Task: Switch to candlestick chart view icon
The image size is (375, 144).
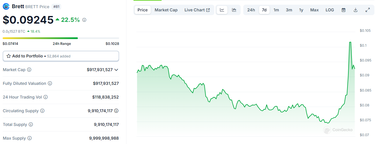Action: pyautogui.click(x=234, y=10)
